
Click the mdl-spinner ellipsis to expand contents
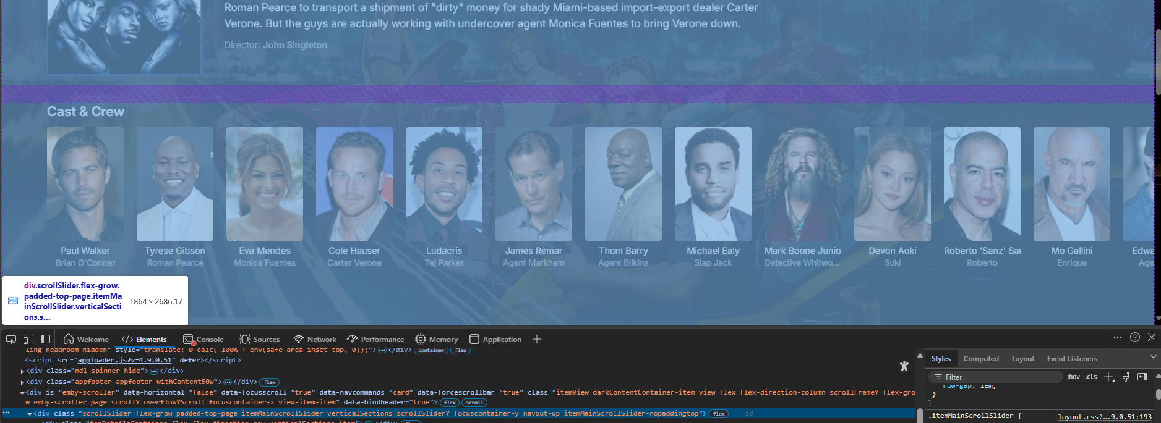(154, 371)
